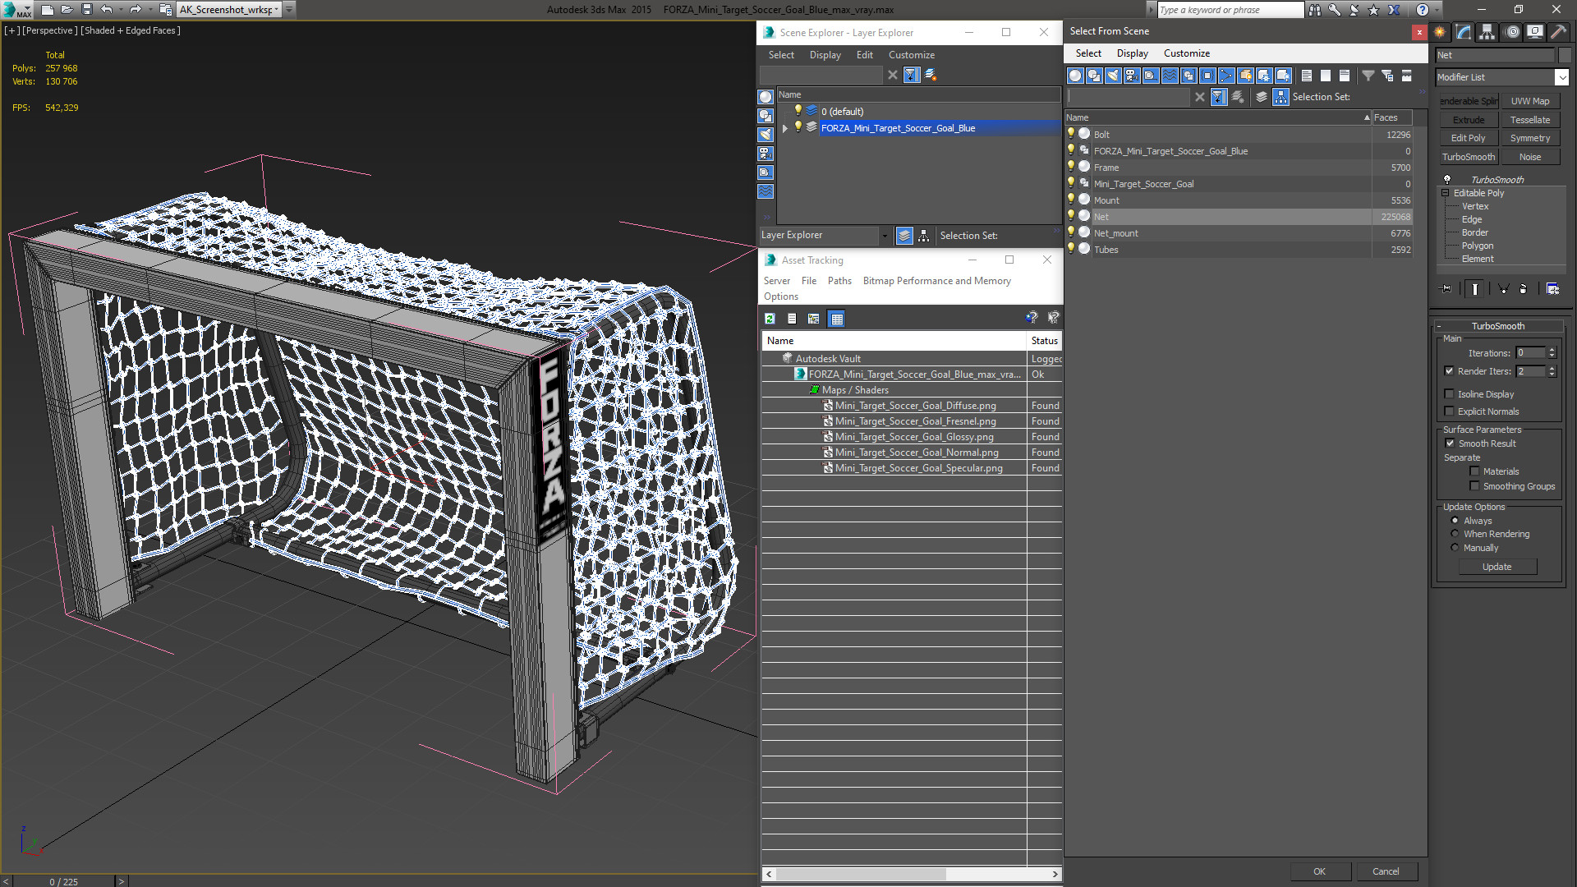The width and height of the screenshot is (1577, 887).
Task: Click Undo arrow in the quick access toolbar
Action: (x=107, y=9)
